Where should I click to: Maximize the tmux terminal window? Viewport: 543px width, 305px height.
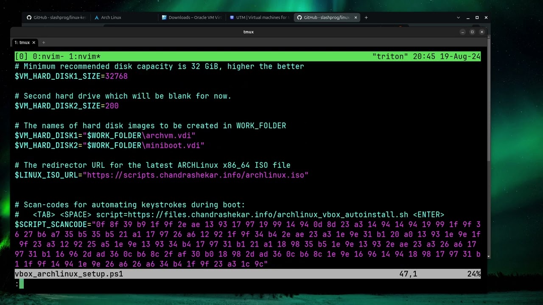click(x=472, y=32)
